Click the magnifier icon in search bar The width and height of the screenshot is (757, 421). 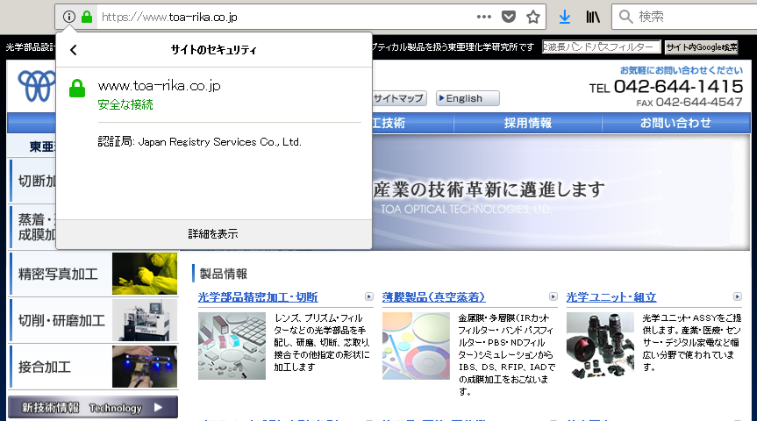(x=625, y=17)
